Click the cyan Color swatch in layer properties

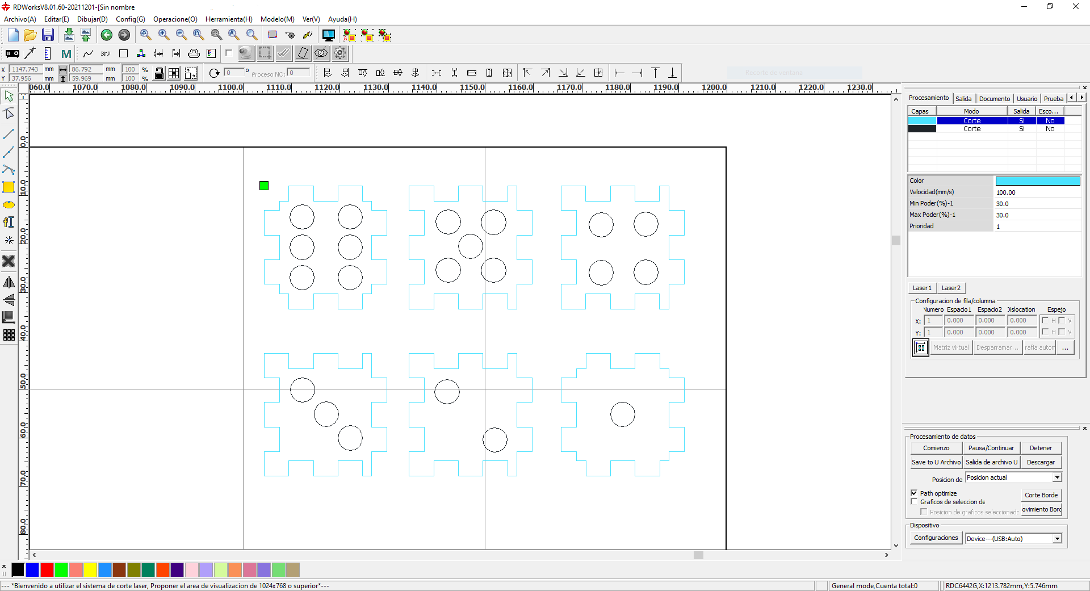click(x=1038, y=181)
